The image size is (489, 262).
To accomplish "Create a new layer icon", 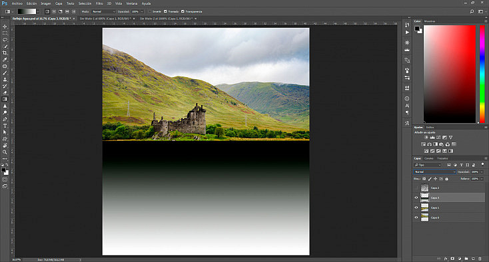I will tap(473, 259).
